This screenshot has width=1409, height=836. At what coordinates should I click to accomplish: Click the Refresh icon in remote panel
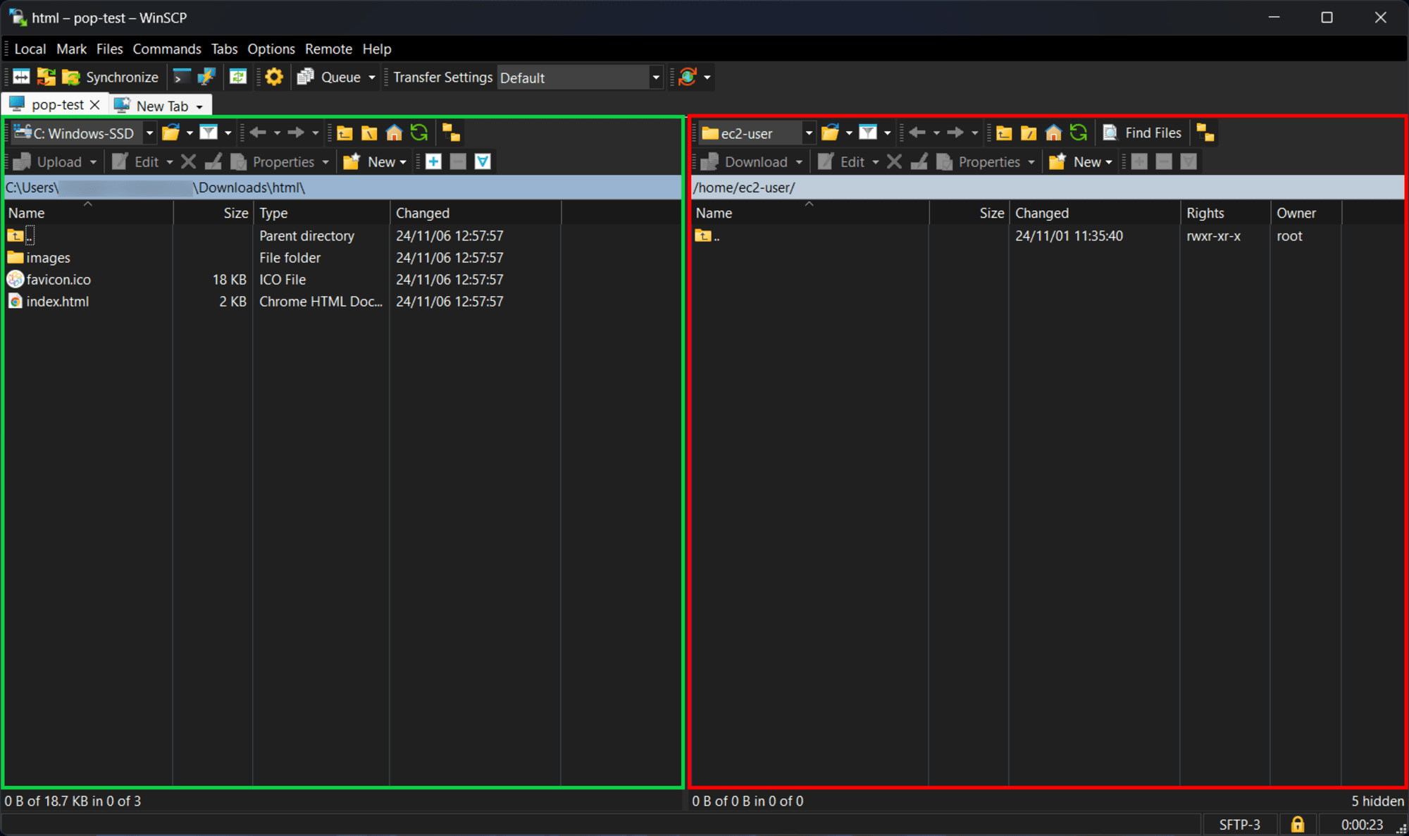(x=1079, y=133)
